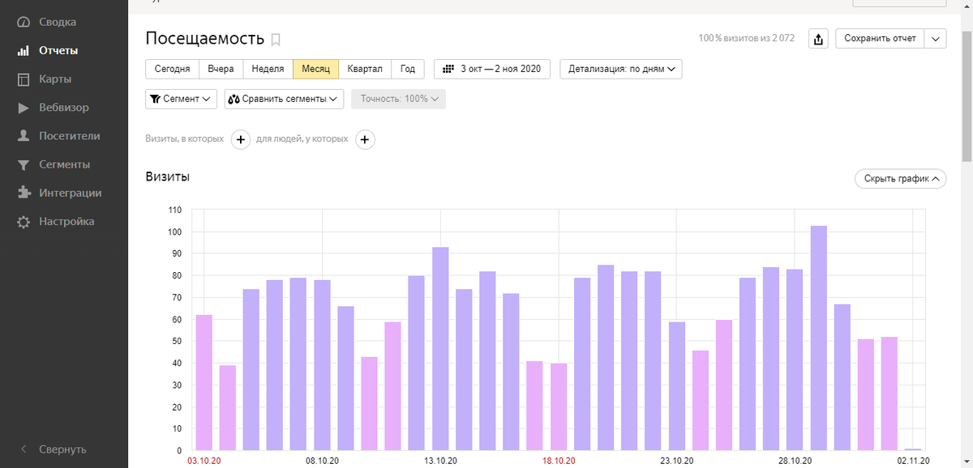The image size is (973, 468).
Task: Click the Посещаемость page title
Action: [x=205, y=39]
